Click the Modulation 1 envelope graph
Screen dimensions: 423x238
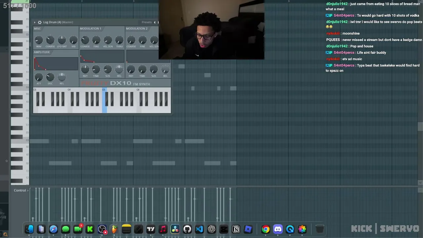(x=102, y=56)
